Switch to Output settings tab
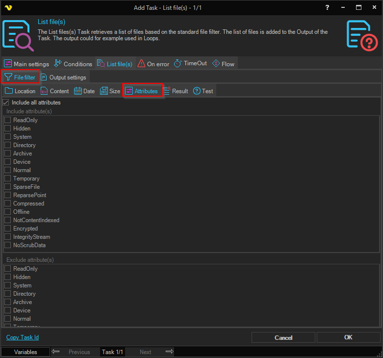The width and height of the screenshot is (383, 358). coord(63,77)
